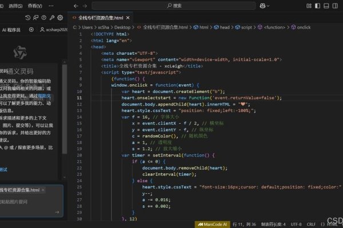The image size is (343, 228).
Task: Click the feedback person-chat icon
Action: pos(35,18)
